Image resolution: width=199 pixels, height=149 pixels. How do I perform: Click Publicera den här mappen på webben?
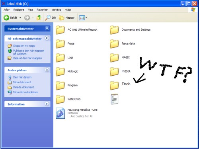pos(29,52)
